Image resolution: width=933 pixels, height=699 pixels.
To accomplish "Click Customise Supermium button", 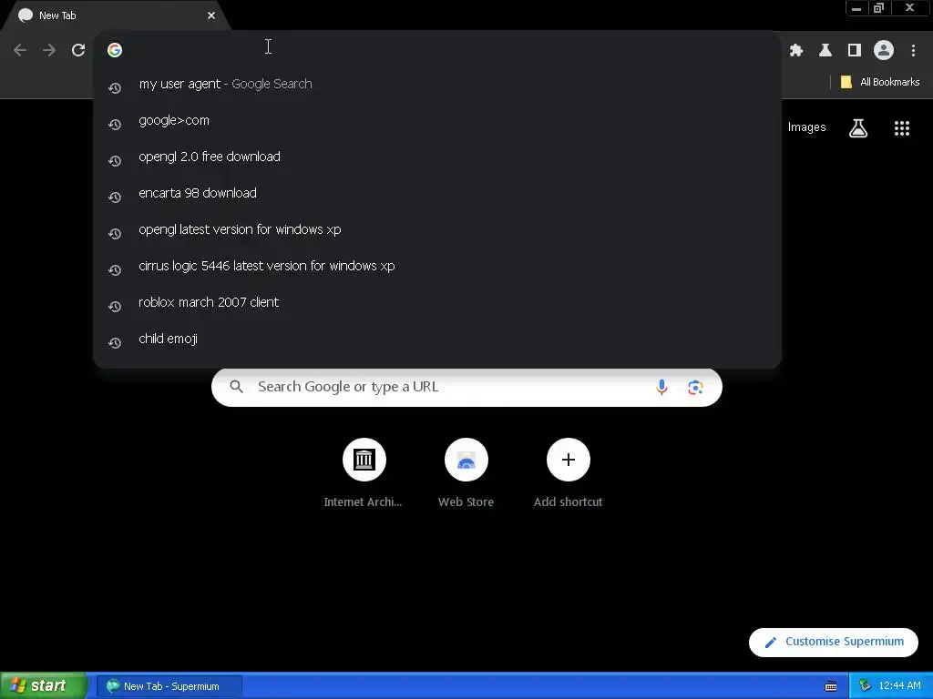I will click(x=834, y=642).
